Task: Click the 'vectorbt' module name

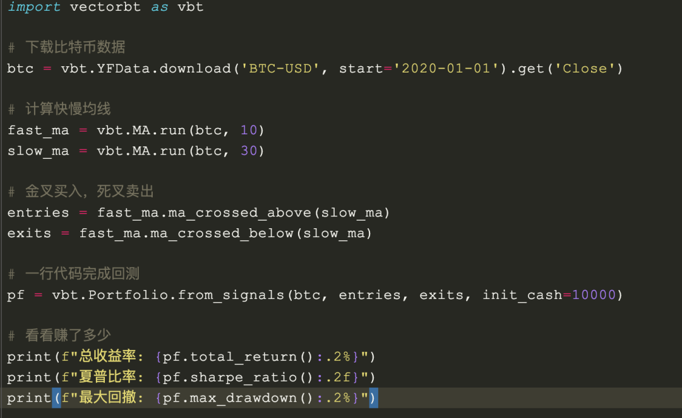Action: [x=105, y=7]
